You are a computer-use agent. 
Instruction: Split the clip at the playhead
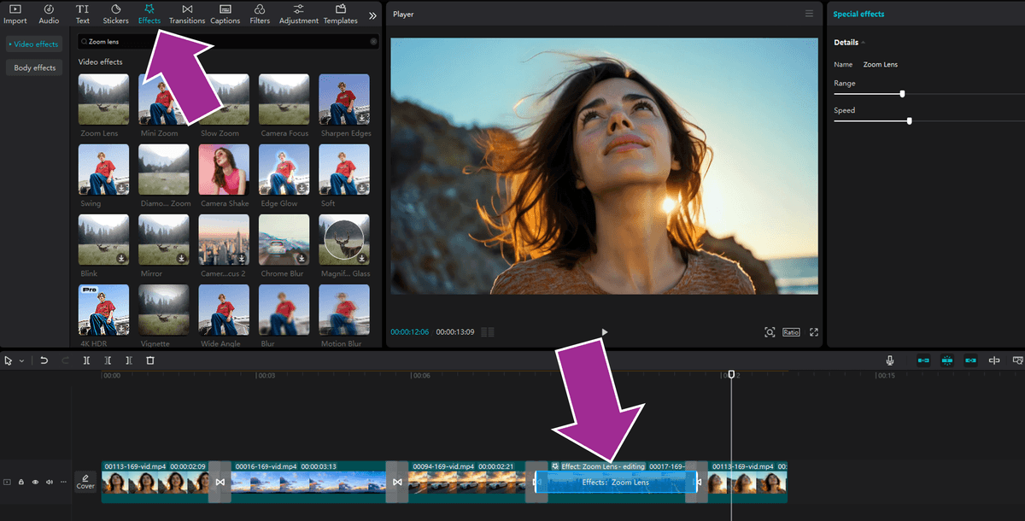click(86, 360)
